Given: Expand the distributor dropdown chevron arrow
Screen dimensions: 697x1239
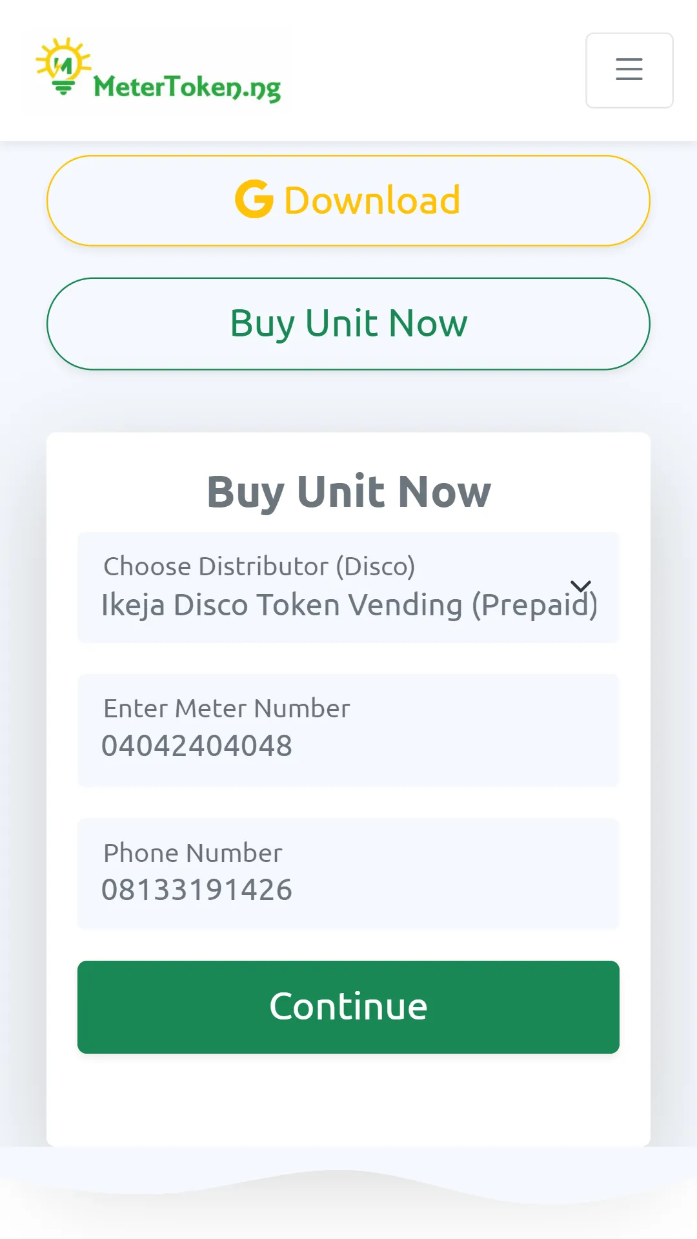Looking at the screenshot, I should [x=581, y=586].
